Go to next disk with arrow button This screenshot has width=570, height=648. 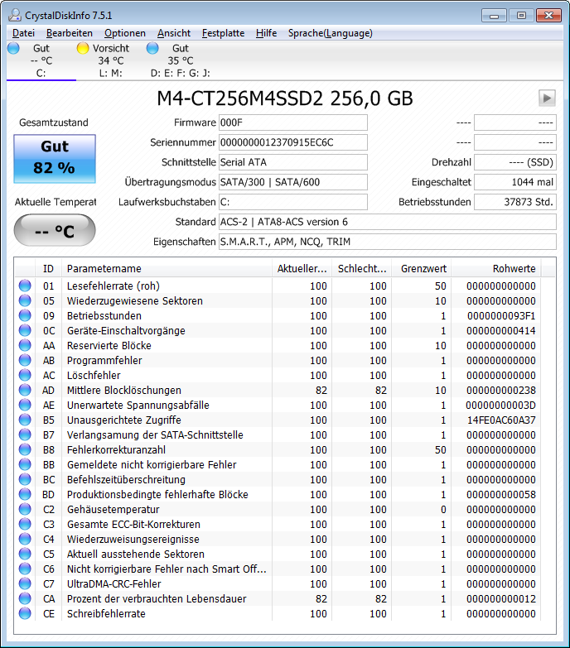[x=547, y=98]
